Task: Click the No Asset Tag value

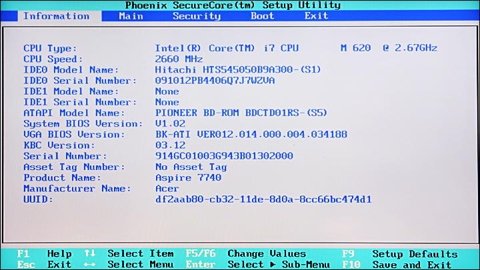Action: pos(191,167)
